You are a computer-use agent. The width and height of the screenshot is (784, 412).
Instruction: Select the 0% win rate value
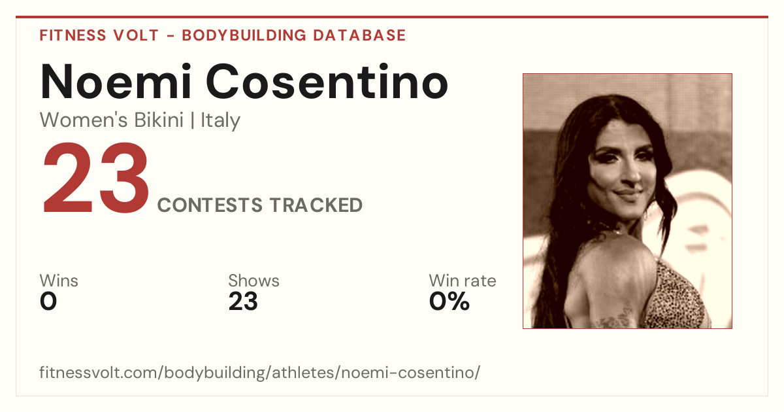click(449, 301)
